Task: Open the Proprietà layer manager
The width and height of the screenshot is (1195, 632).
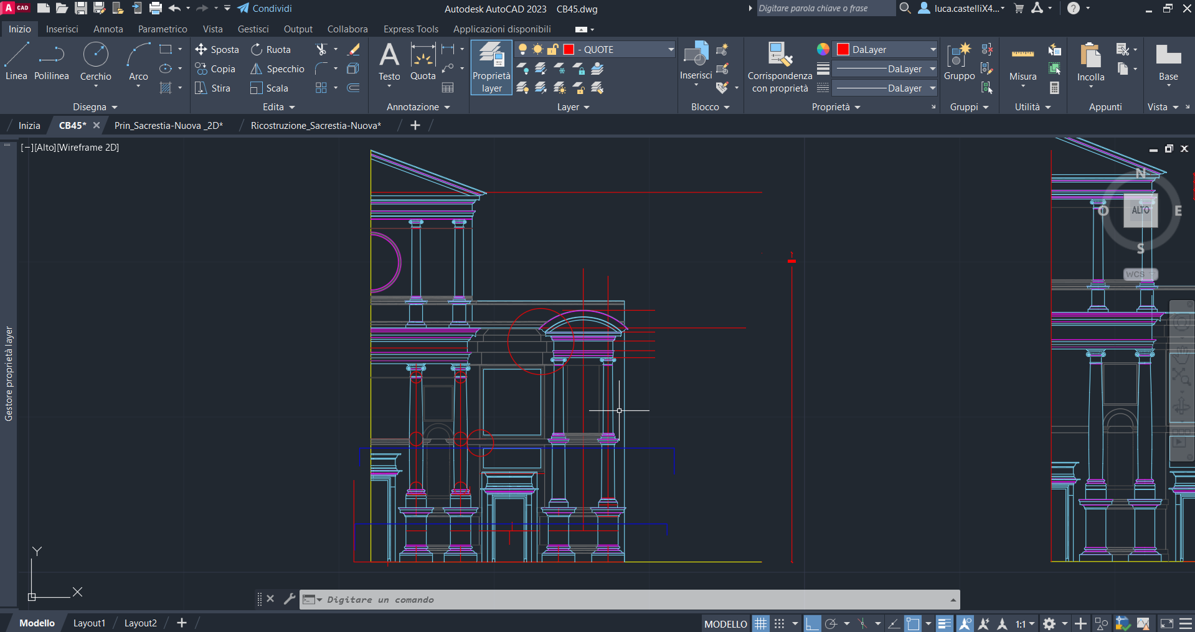Action: 491,67
